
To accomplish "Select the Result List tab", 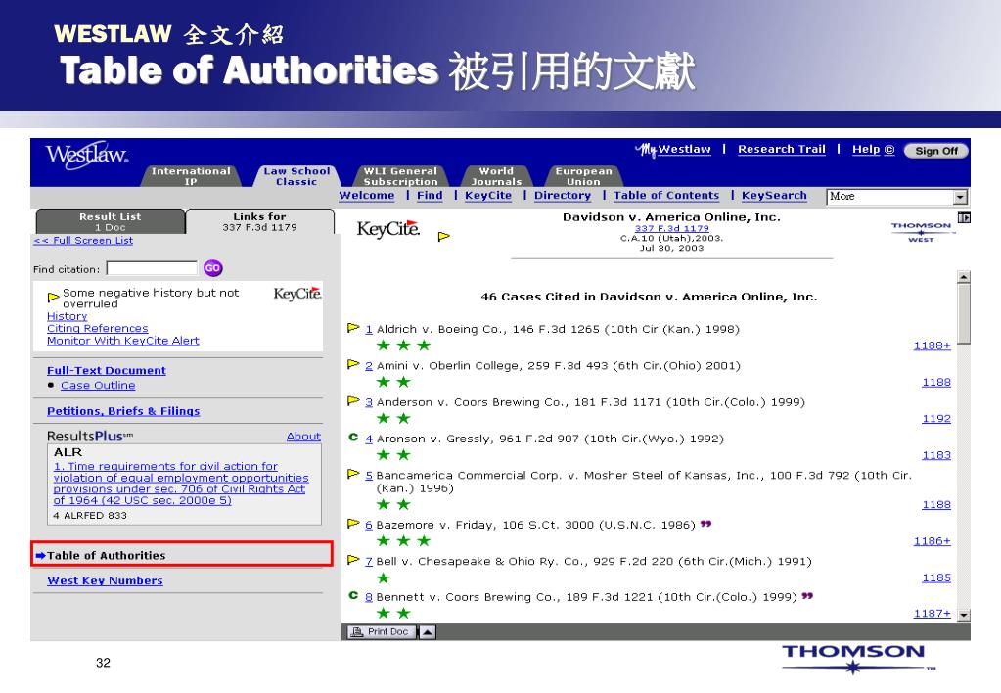I will tap(111, 221).
